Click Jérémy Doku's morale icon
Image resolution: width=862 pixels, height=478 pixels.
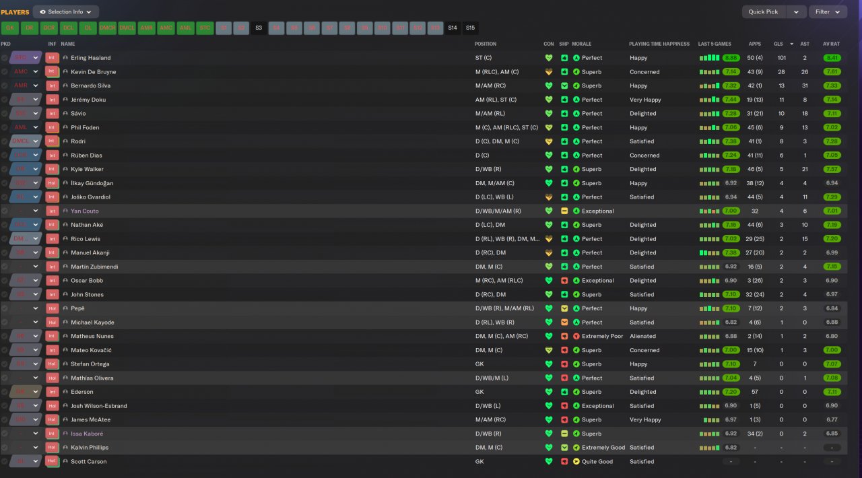(x=576, y=100)
